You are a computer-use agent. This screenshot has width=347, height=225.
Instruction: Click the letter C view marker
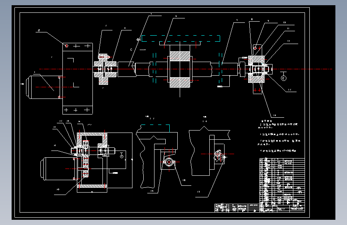(x=131, y=50)
